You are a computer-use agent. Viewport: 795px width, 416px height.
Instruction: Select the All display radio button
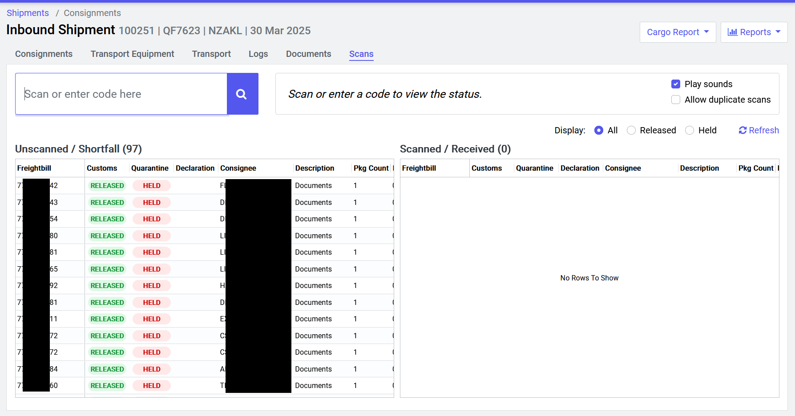599,130
